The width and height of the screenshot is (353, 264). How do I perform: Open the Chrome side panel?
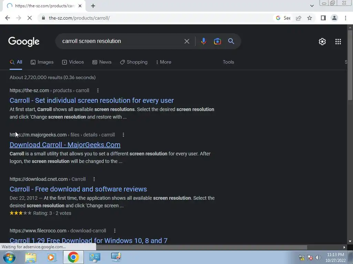click(x=323, y=18)
